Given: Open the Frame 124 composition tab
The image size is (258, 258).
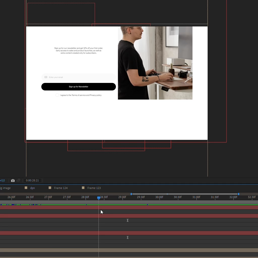Looking at the screenshot, I should [x=61, y=188].
